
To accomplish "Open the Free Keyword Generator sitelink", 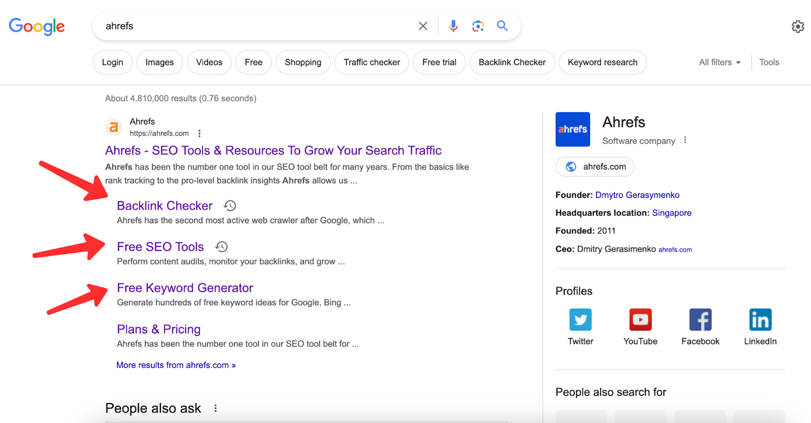I will point(185,288).
